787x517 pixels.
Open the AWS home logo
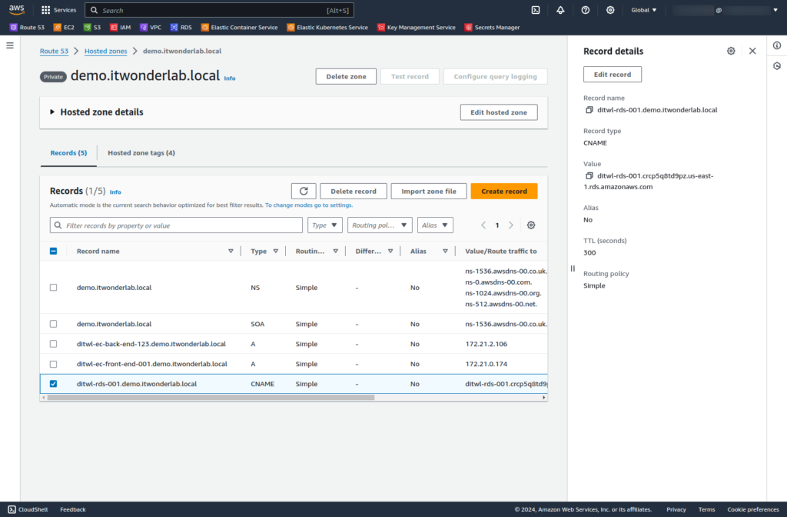click(x=17, y=9)
